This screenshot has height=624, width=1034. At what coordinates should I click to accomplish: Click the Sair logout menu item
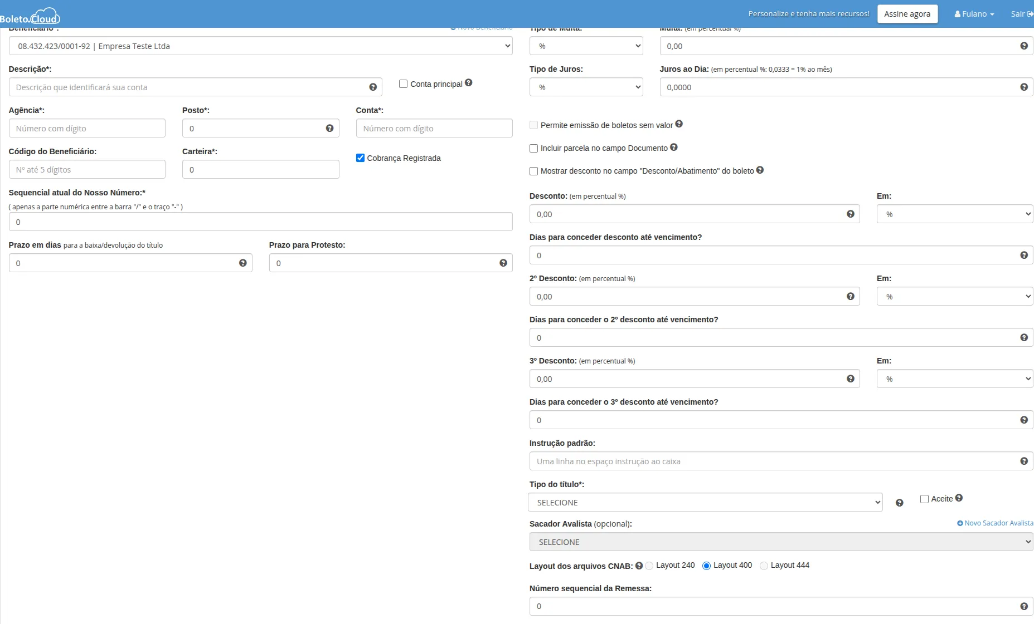click(1021, 14)
